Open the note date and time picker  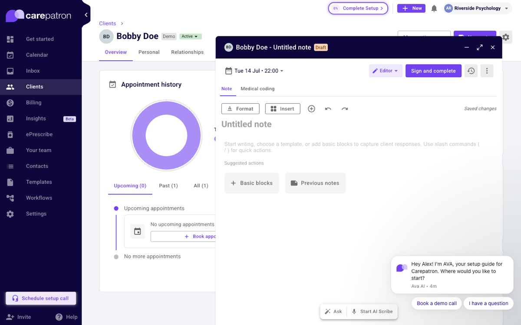click(x=254, y=71)
